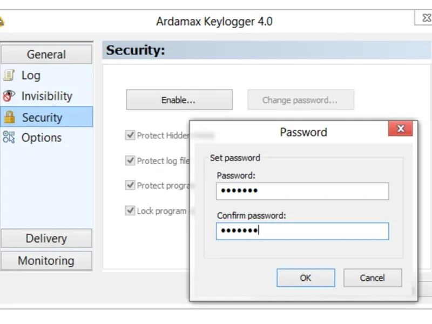Expand the Monitoring section
432x324 pixels.
point(46,261)
